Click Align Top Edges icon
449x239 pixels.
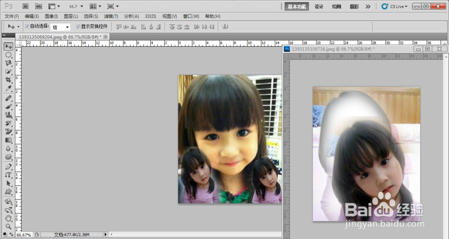click(119, 26)
